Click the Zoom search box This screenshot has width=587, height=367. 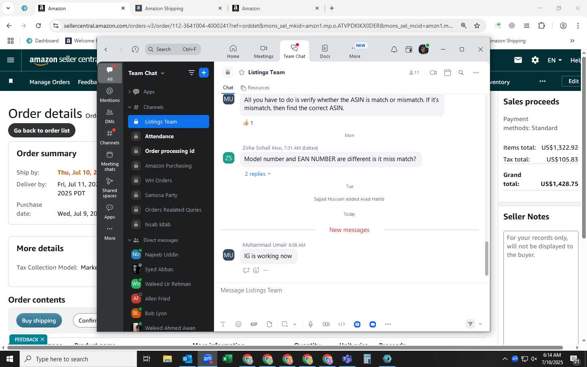click(x=173, y=49)
